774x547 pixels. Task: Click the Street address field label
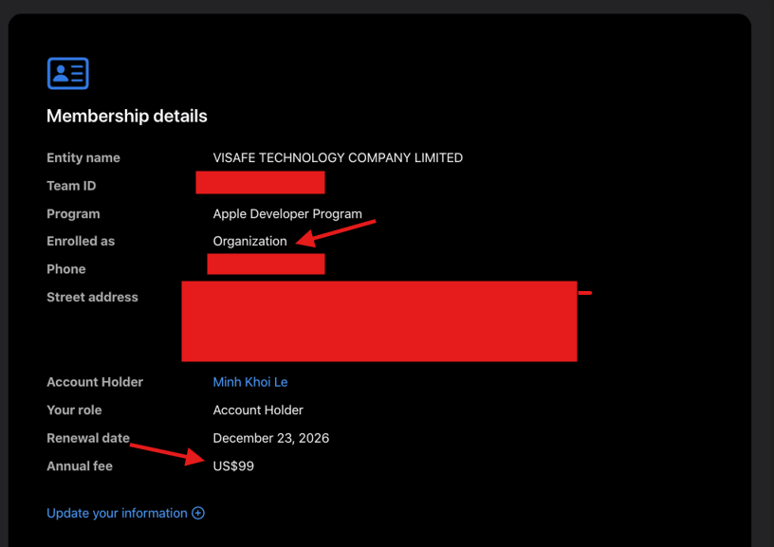click(x=92, y=297)
